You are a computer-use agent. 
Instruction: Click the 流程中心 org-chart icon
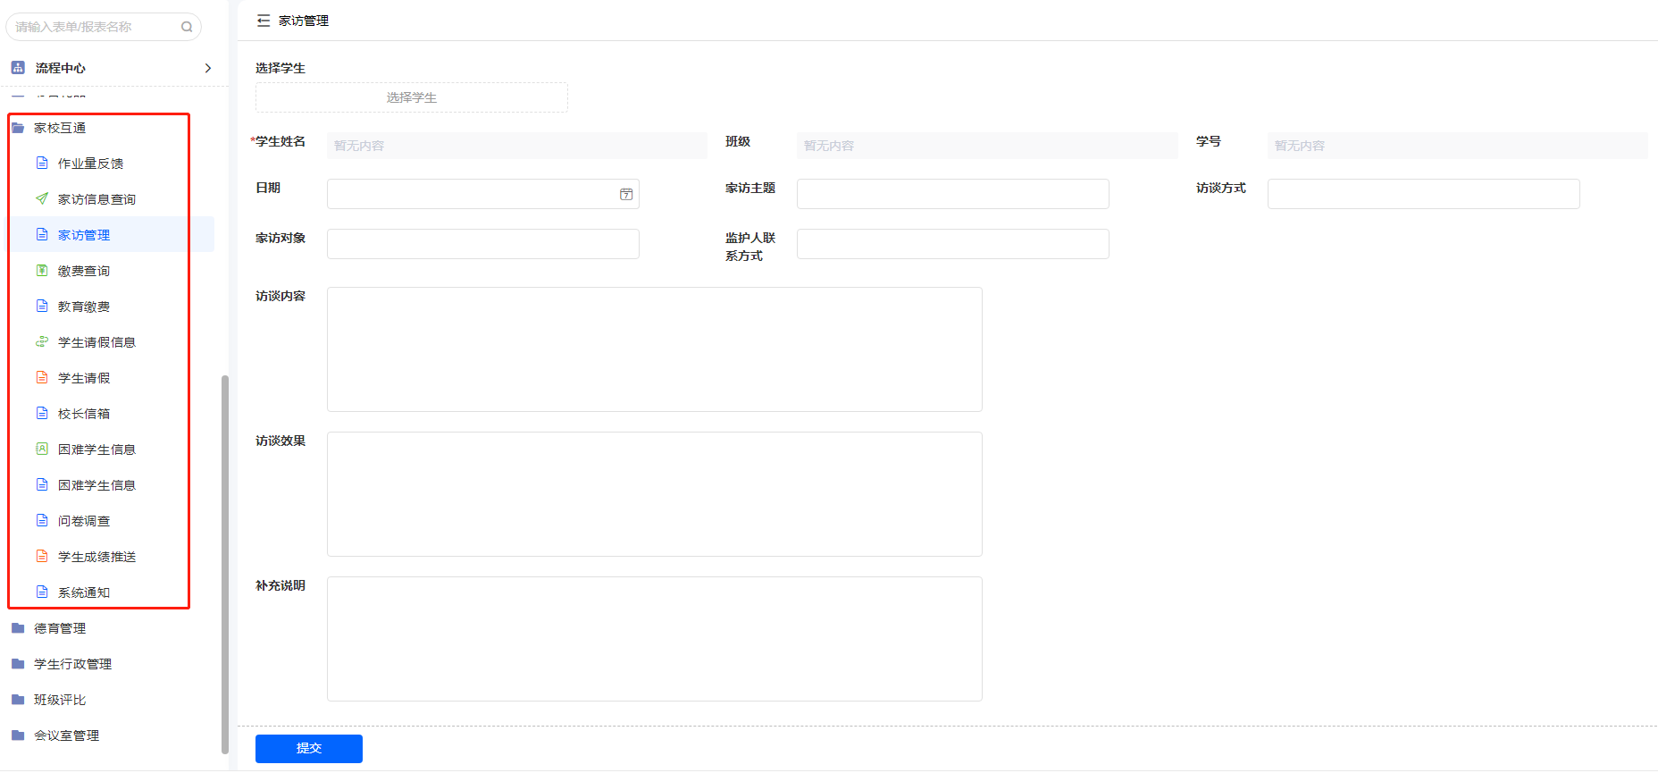pos(18,68)
